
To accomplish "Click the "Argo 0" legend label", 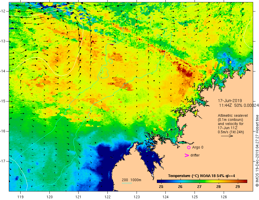I will pyautogui.click(x=198, y=147).
